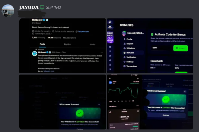Click the 2,302 Following count
The width and height of the screenshot is (199, 132).
(x=39, y=37)
